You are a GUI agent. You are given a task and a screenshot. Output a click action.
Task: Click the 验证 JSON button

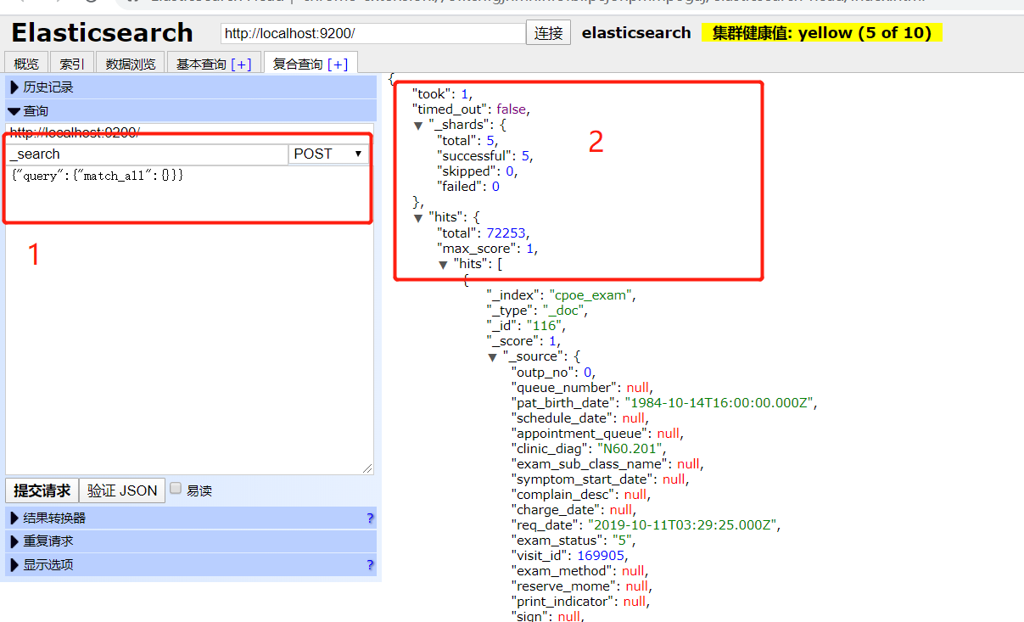coord(122,490)
